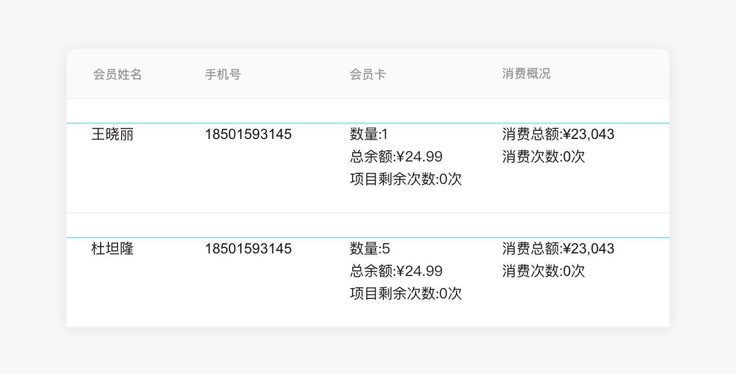Click 消费次数:0次 in 王晓丽's row
Screen dimensions: 736x374
[543, 156]
